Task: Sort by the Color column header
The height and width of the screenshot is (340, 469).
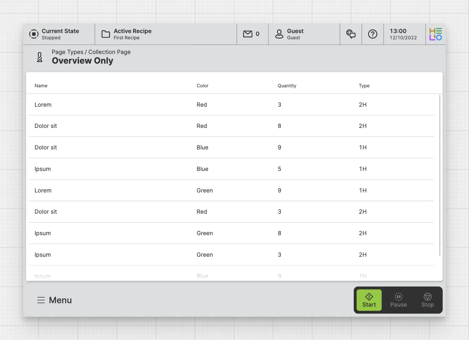Action: click(x=202, y=86)
